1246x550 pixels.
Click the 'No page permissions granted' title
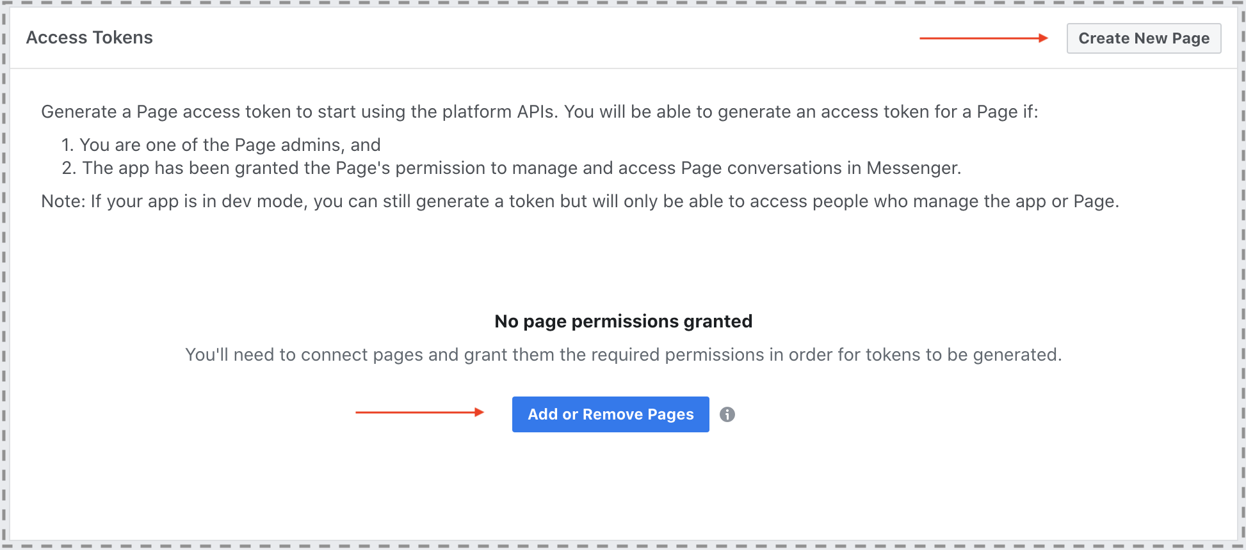coord(623,321)
